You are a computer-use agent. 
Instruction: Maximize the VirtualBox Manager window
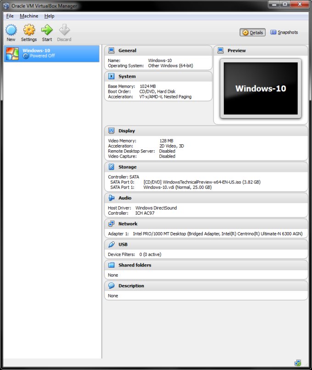click(285, 4)
